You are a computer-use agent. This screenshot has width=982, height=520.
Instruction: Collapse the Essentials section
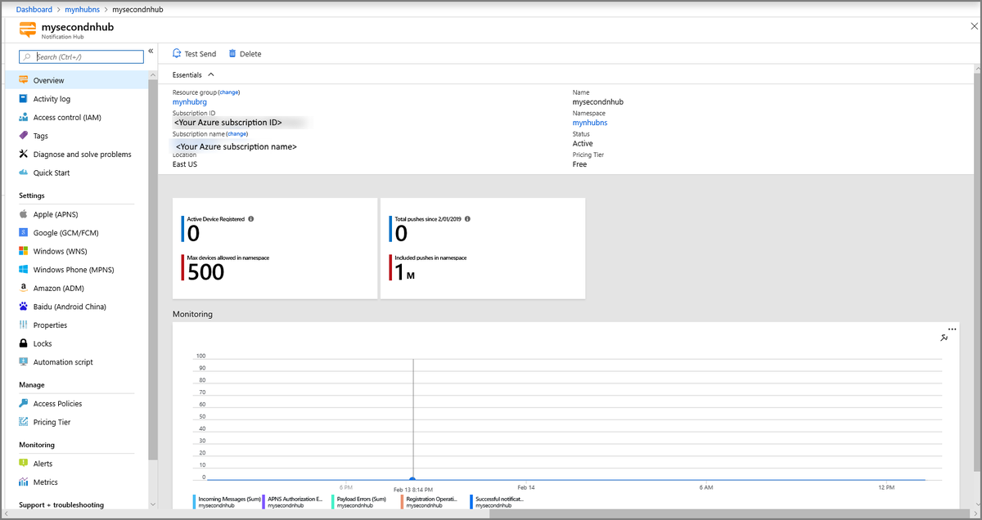(x=211, y=74)
